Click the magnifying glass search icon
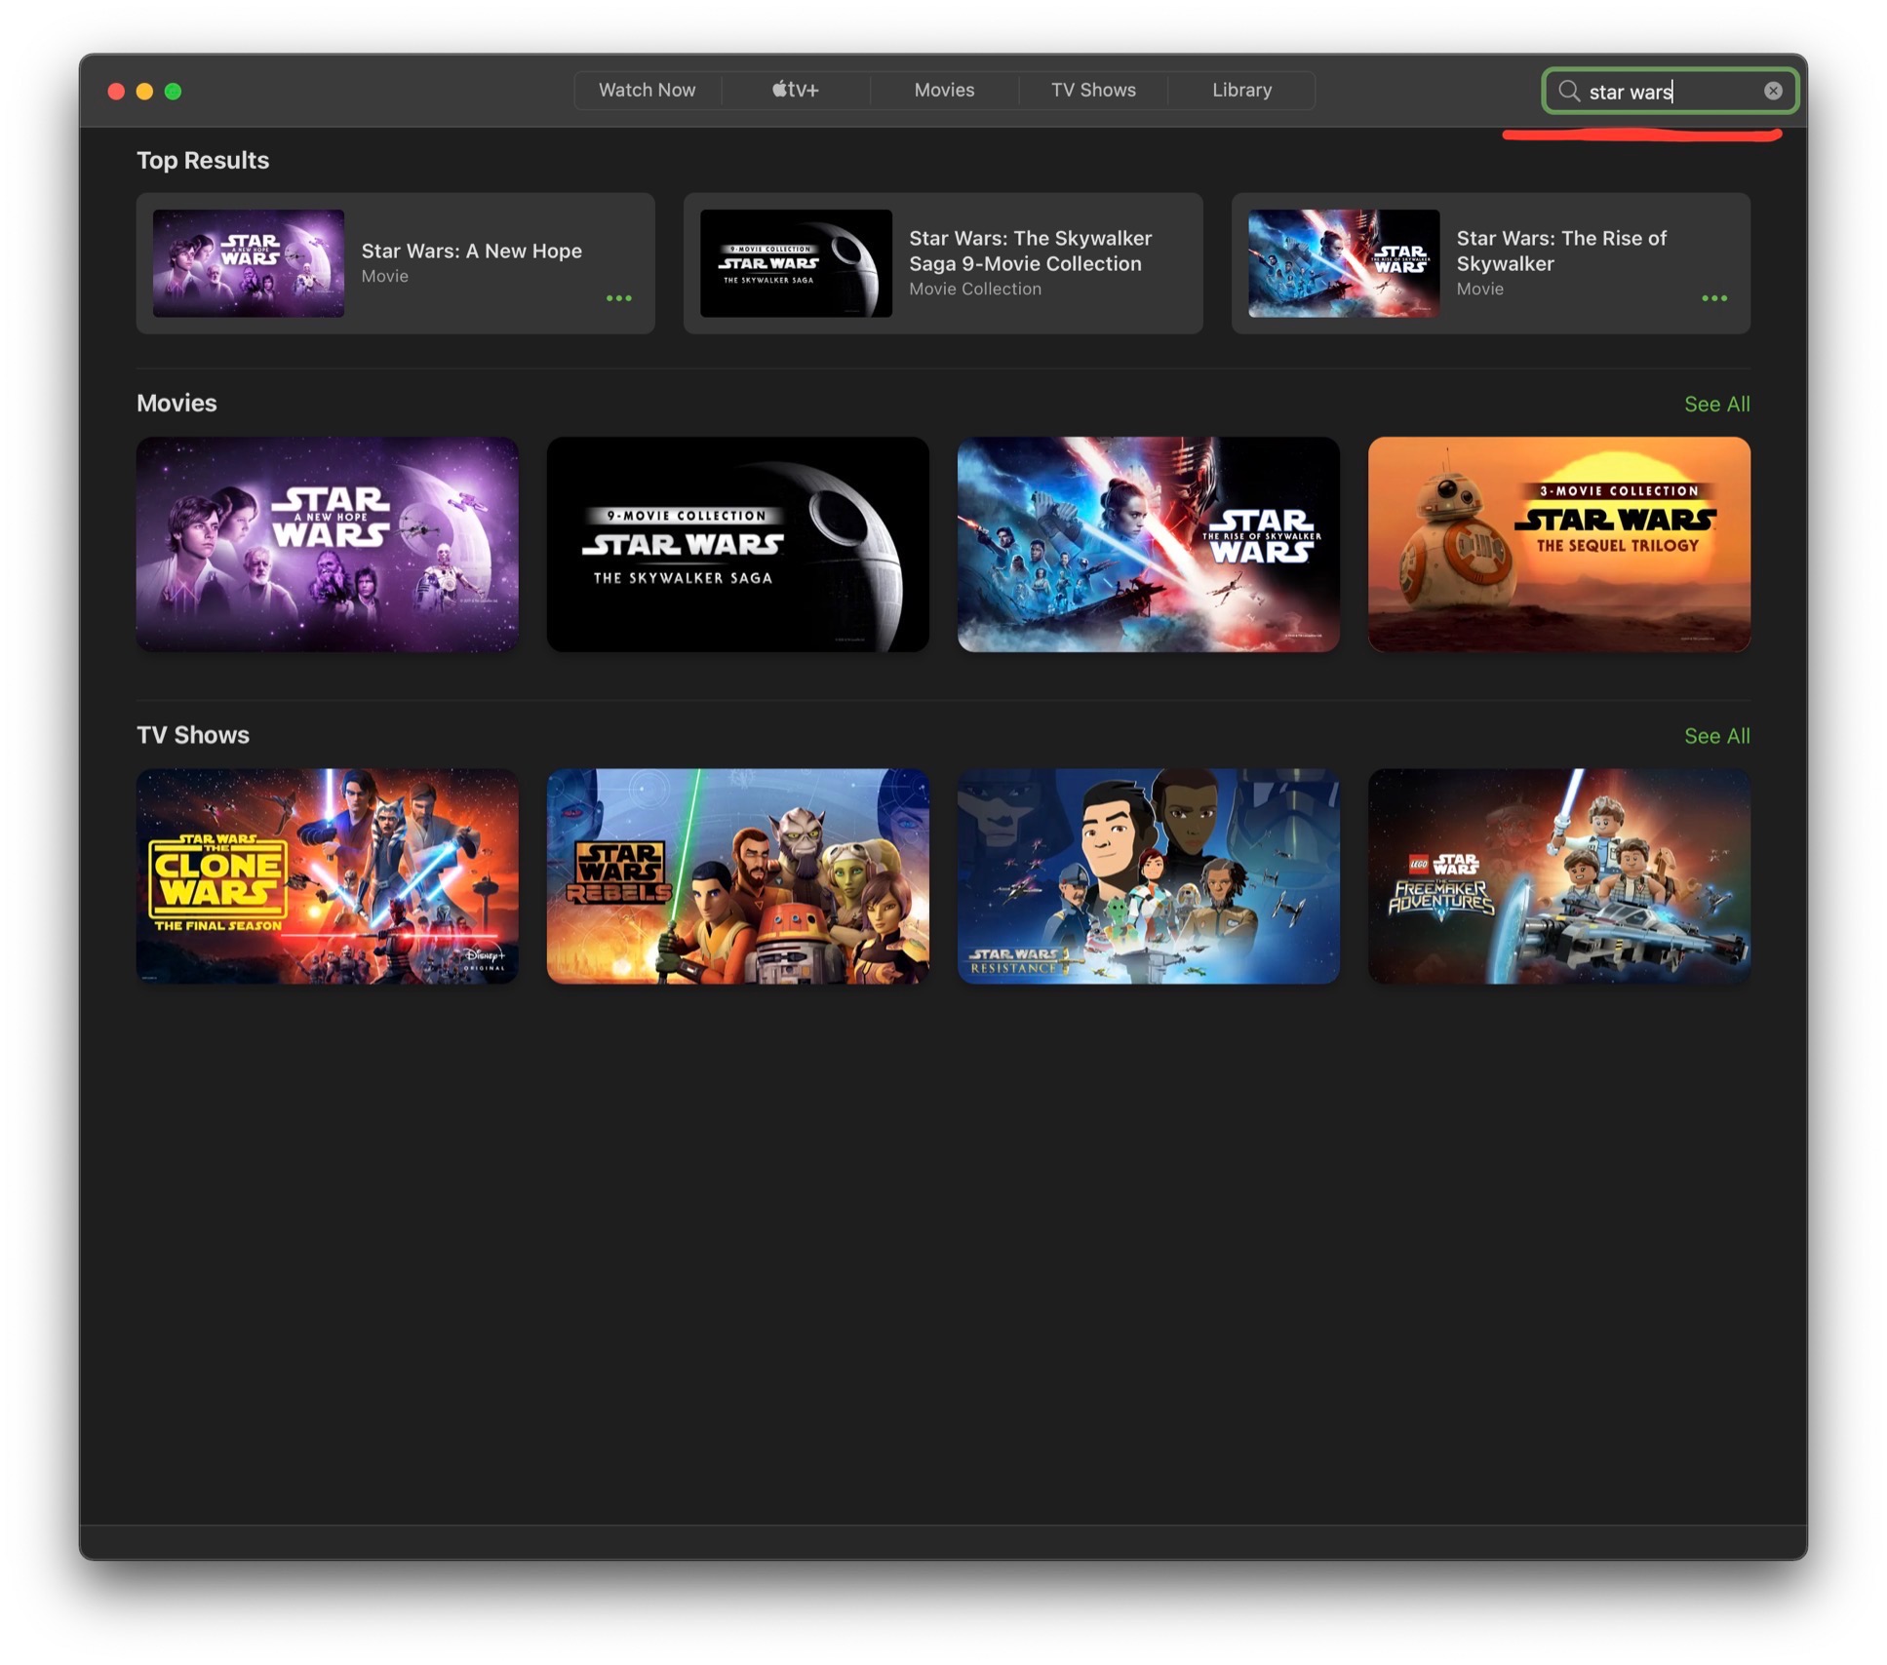The image size is (1887, 1665). click(x=1568, y=91)
